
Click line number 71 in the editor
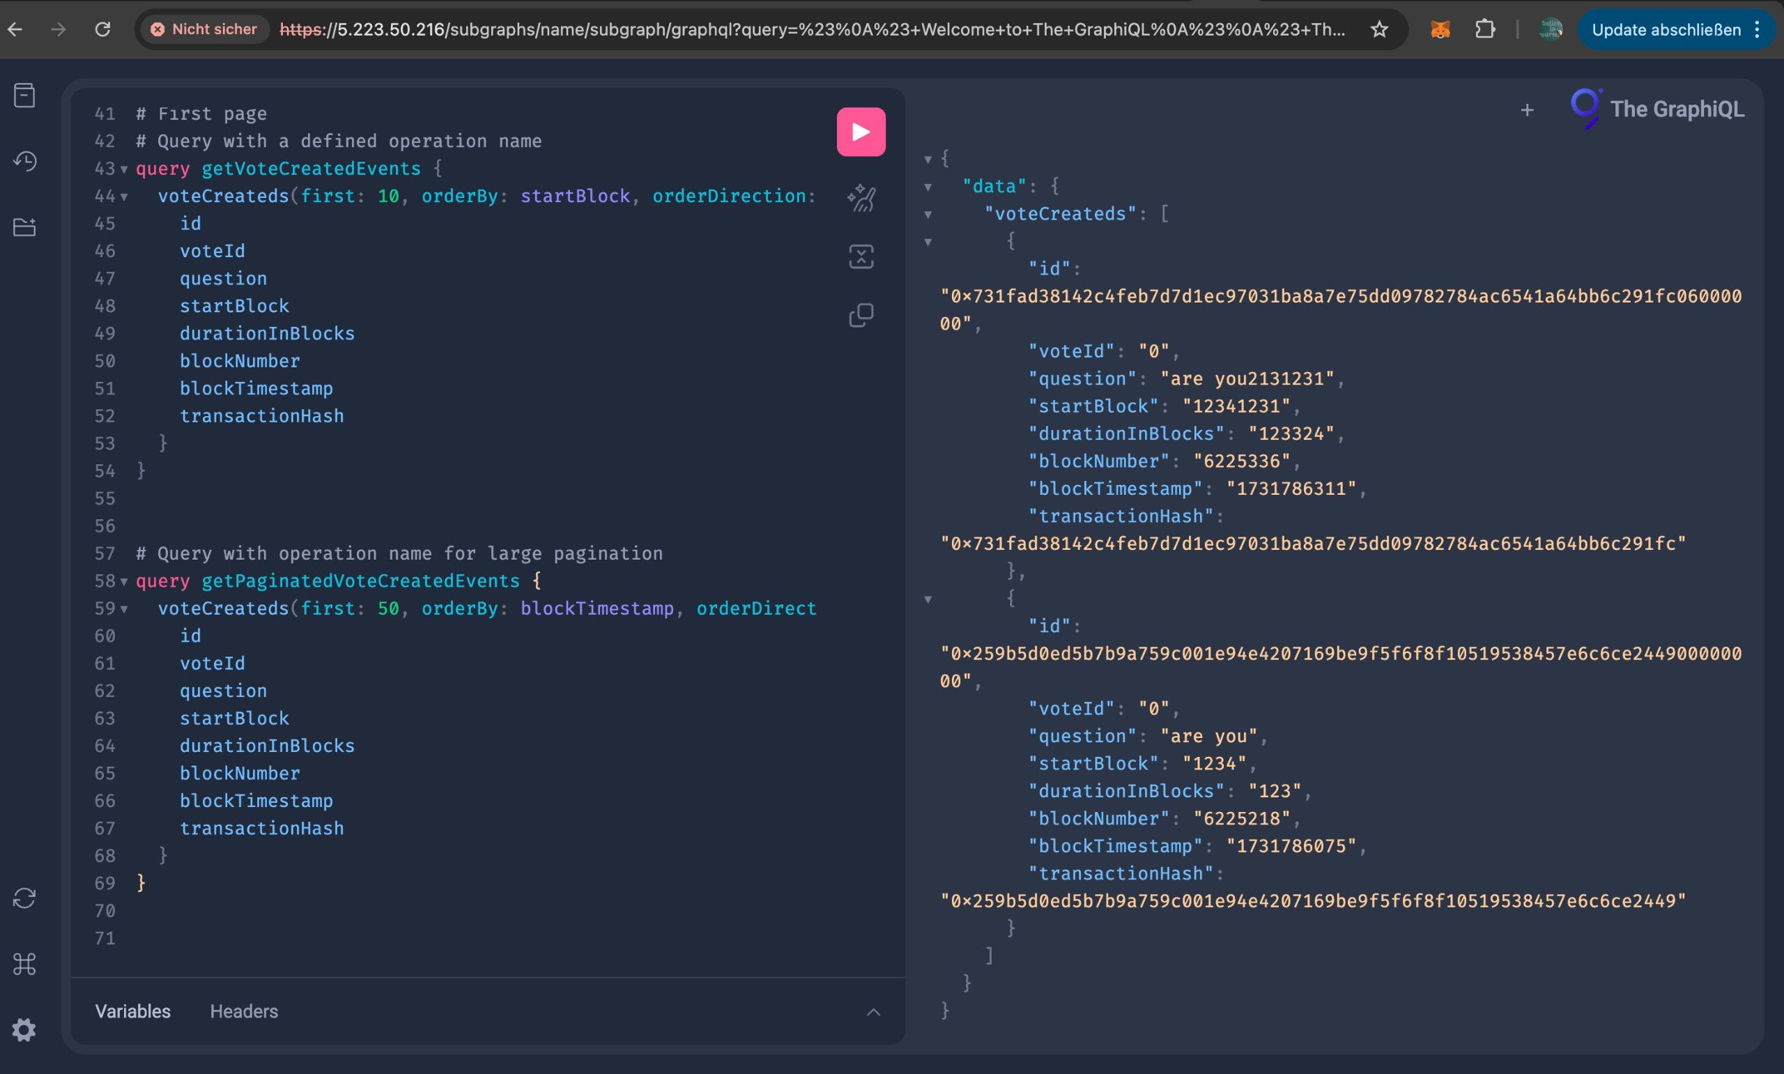pos(105,939)
